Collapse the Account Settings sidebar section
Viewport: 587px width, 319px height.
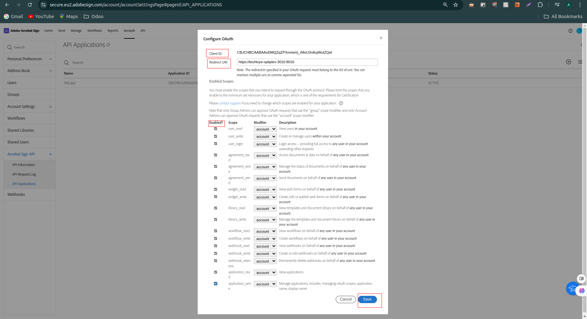tap(30, 107)
